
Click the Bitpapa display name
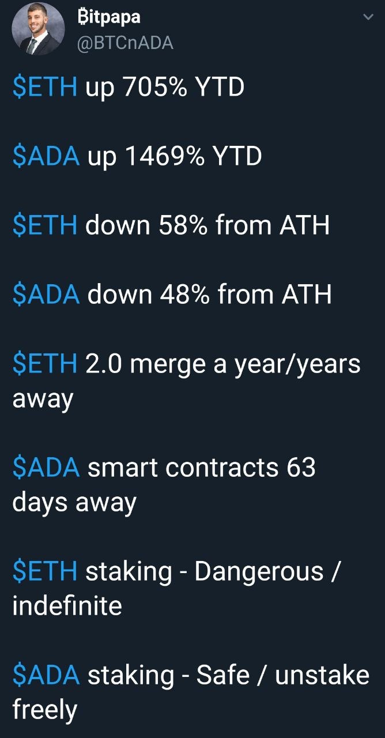[x=108, y=18]
